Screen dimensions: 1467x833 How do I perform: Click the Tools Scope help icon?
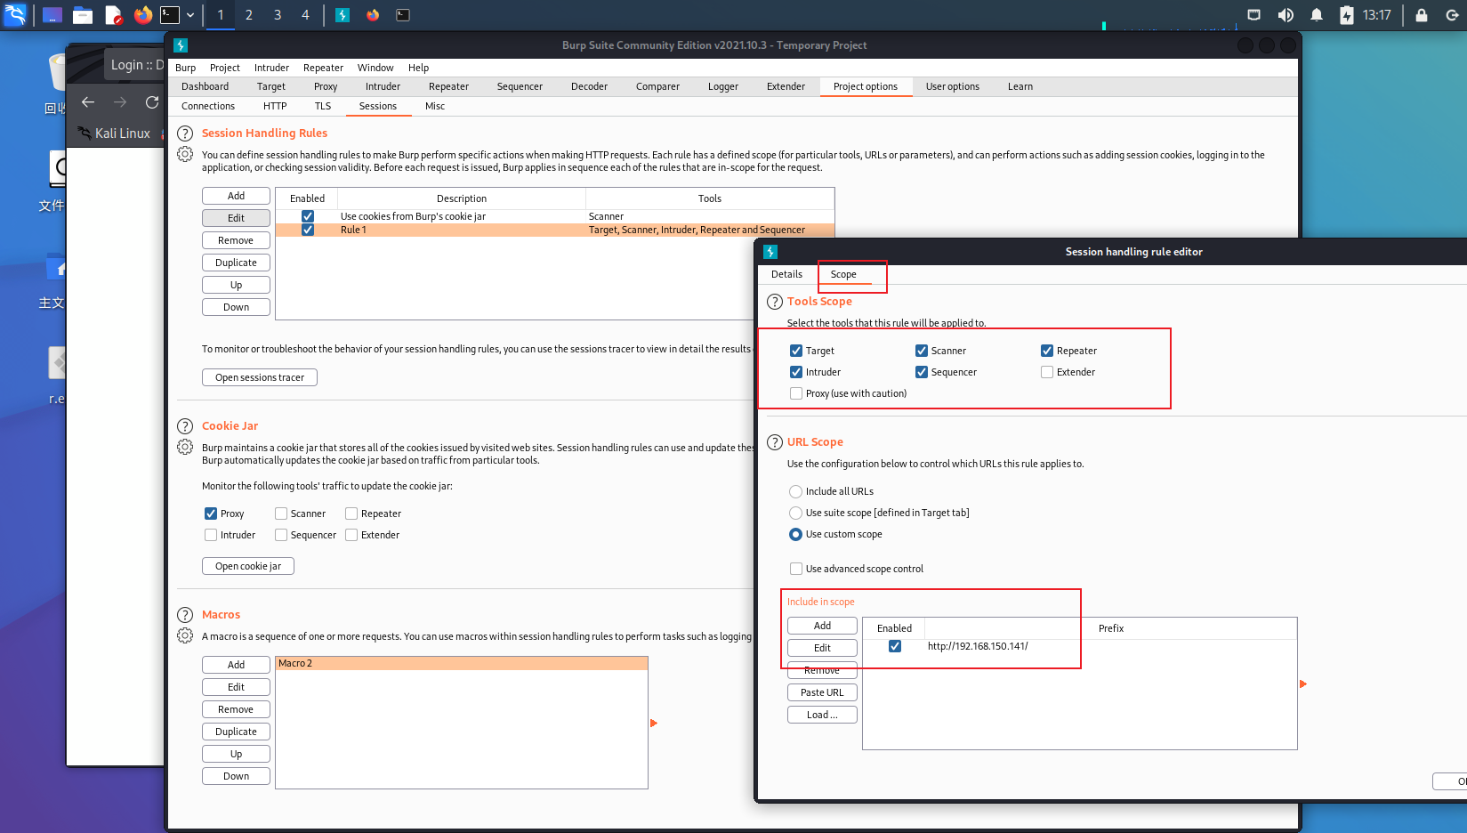pos(775,302)
